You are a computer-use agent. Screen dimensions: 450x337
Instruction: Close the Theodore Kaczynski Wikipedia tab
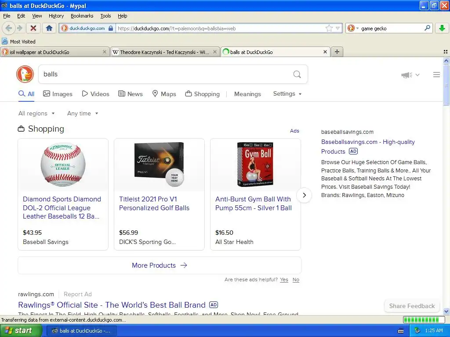(214, 52)
